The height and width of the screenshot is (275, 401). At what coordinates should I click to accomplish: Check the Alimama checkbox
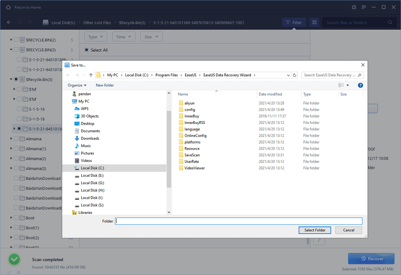pos(16,139)
